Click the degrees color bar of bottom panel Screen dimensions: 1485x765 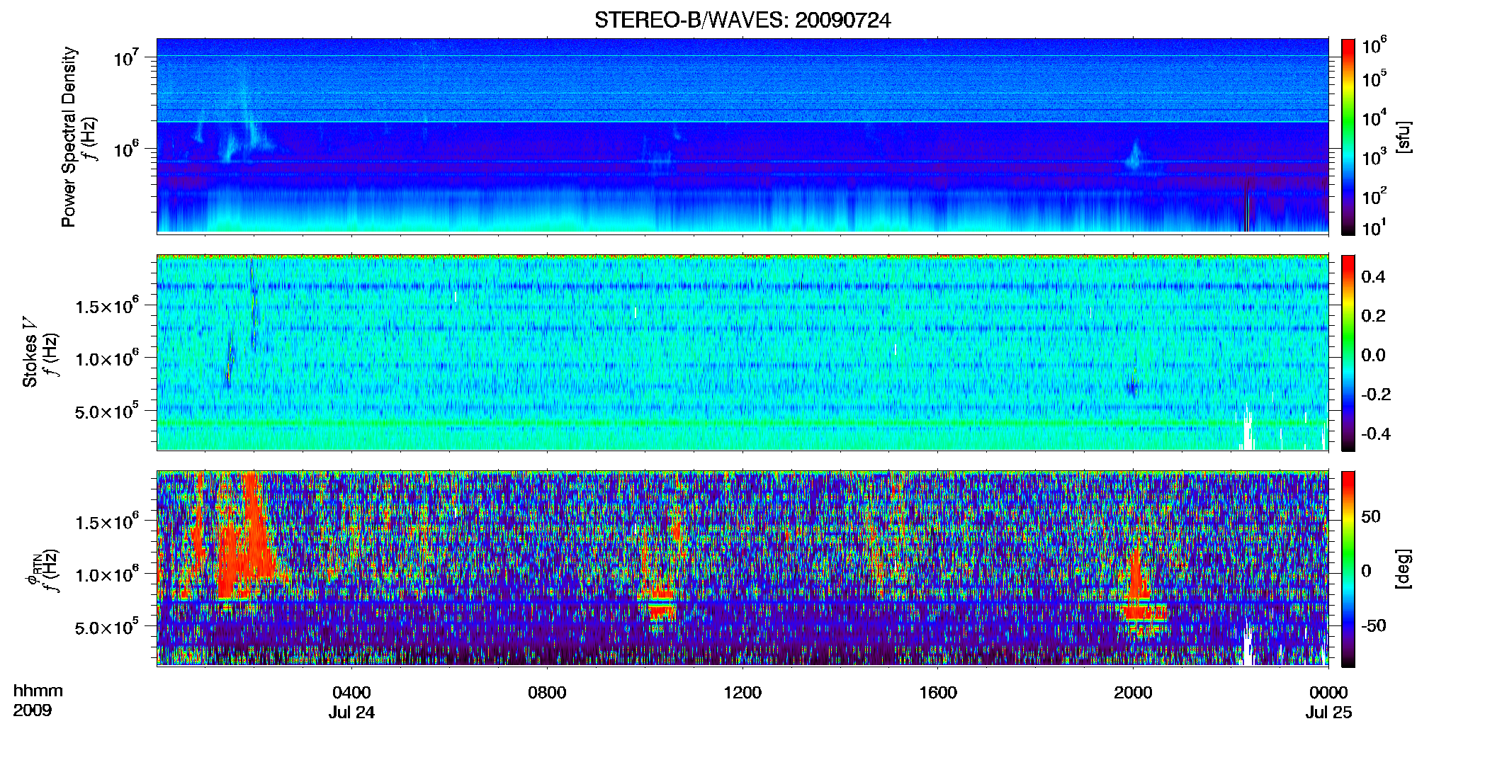tap(1348, 569)
